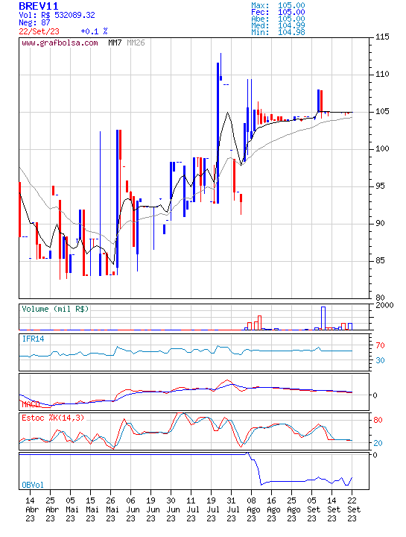Click the Vol: R$ 532089.32 text
This screenshot has height=537, width=406.
(x=57, y=15)
